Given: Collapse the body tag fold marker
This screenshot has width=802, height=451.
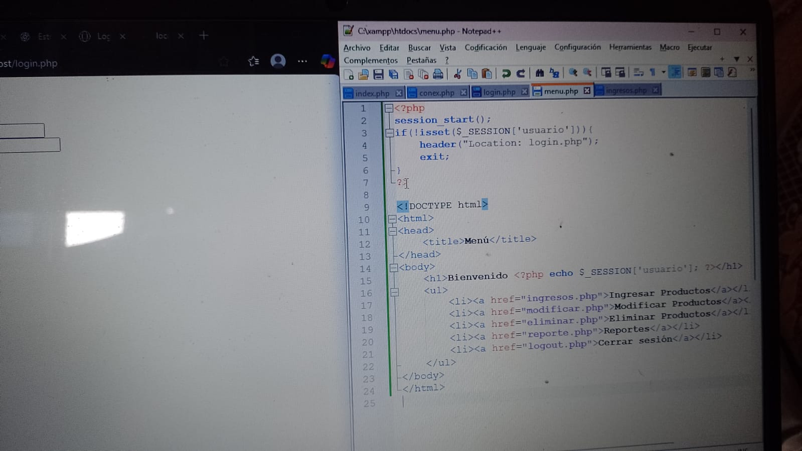Looking at the screenshot, I should click(394, 267).
